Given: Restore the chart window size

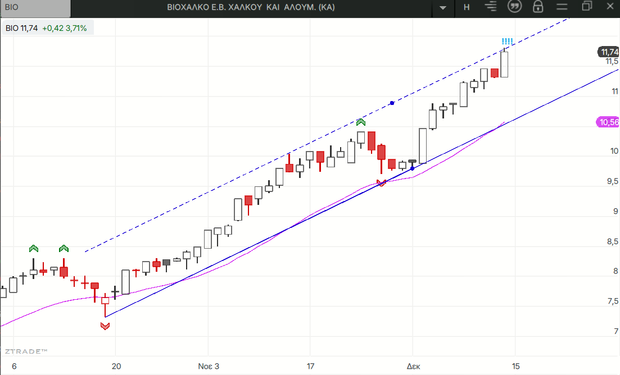Looking at the screenshot, I should pos(587,7).
